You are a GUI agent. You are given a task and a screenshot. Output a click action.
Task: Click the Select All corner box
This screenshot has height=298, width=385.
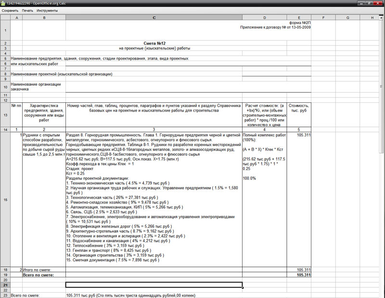(x=5, y=18)
